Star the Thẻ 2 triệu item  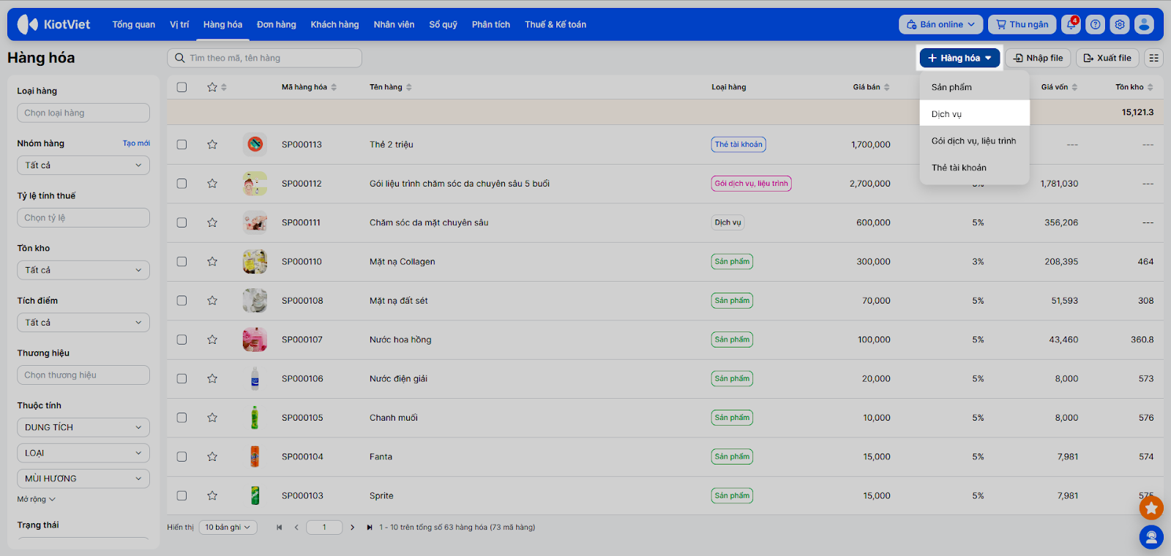point(212,145)
